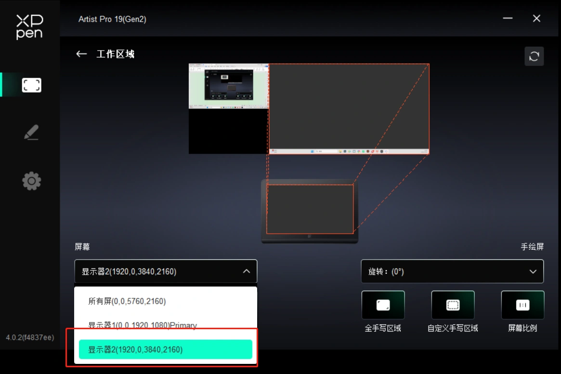The width and height of the screenshot is (561, 374).
Task: Click the XPPen logo
Action: [x=29, y=27]
